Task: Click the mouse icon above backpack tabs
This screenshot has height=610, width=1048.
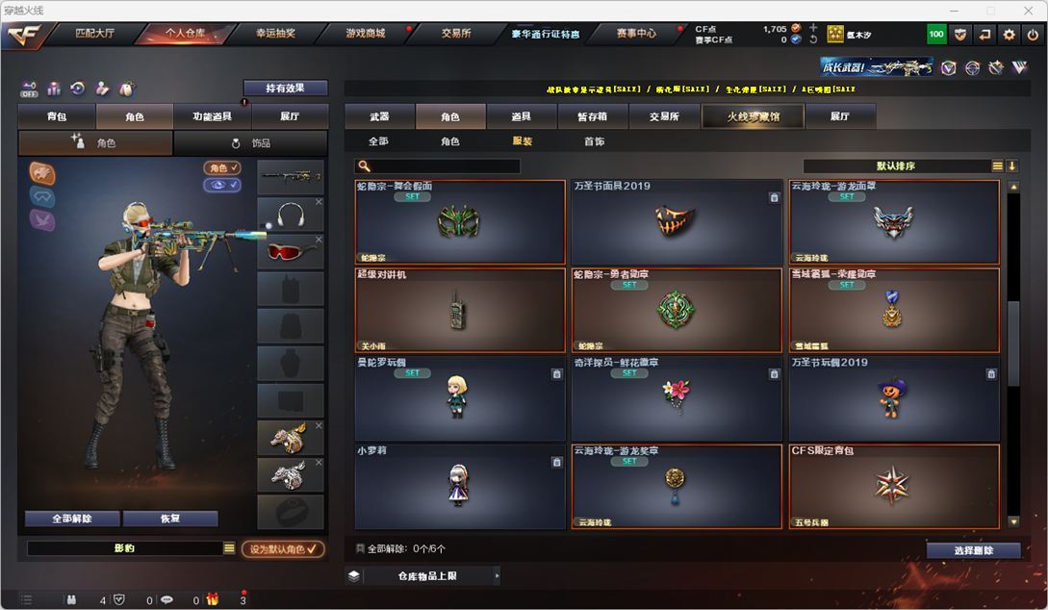Action: coord(126,89)
